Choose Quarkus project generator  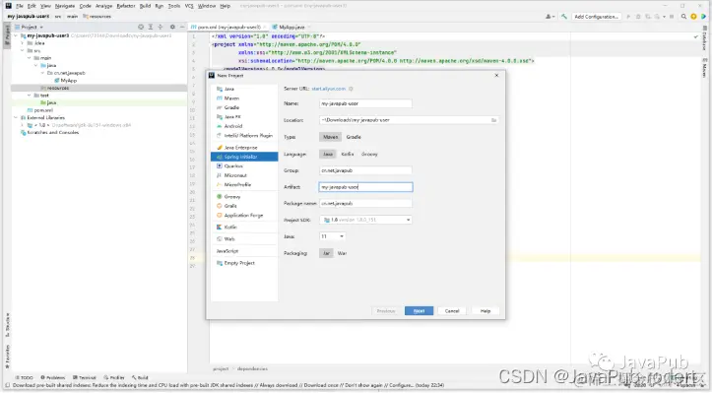(233, 166)
